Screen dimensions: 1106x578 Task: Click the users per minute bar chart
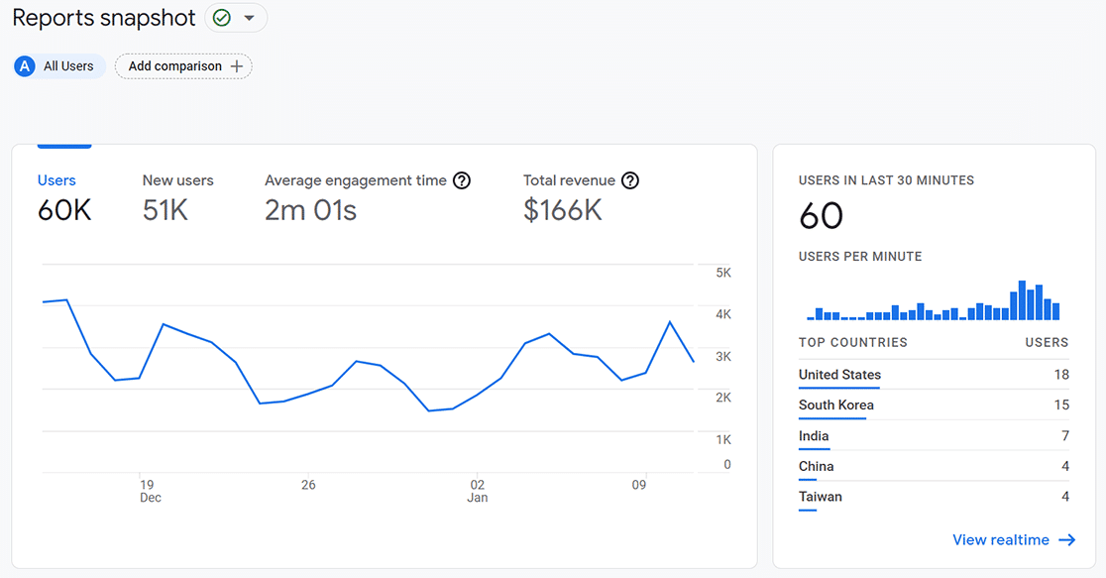click(x=932, y=302)
